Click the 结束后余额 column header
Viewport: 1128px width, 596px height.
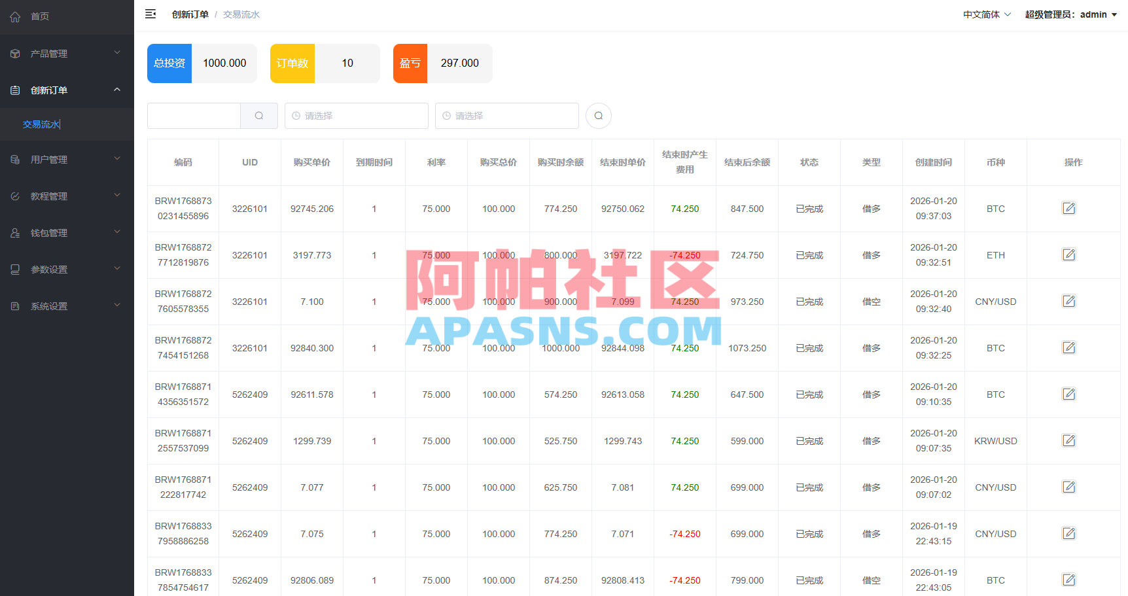click(x=747, y=162)
